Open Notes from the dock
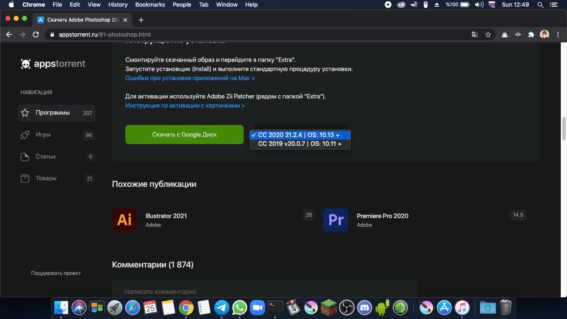 [x=168, y=307]
